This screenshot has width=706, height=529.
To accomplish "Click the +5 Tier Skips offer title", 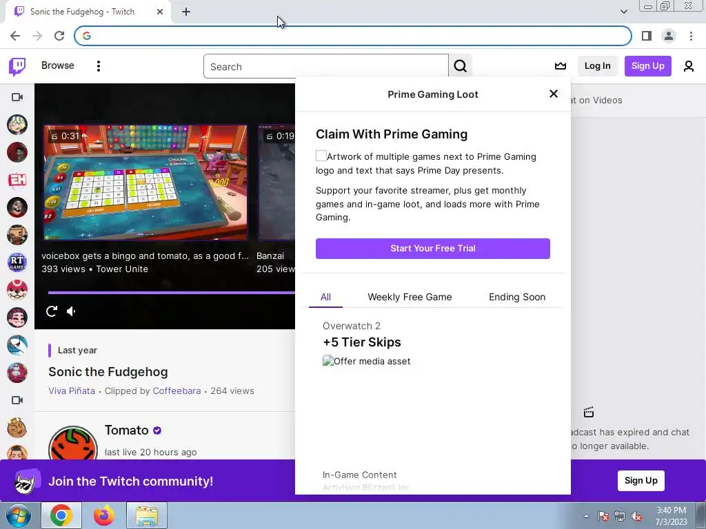I will (x=362, y=342).
